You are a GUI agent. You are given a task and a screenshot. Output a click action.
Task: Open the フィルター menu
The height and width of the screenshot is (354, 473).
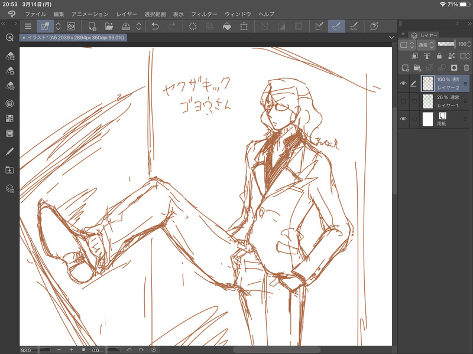[204, 14]
